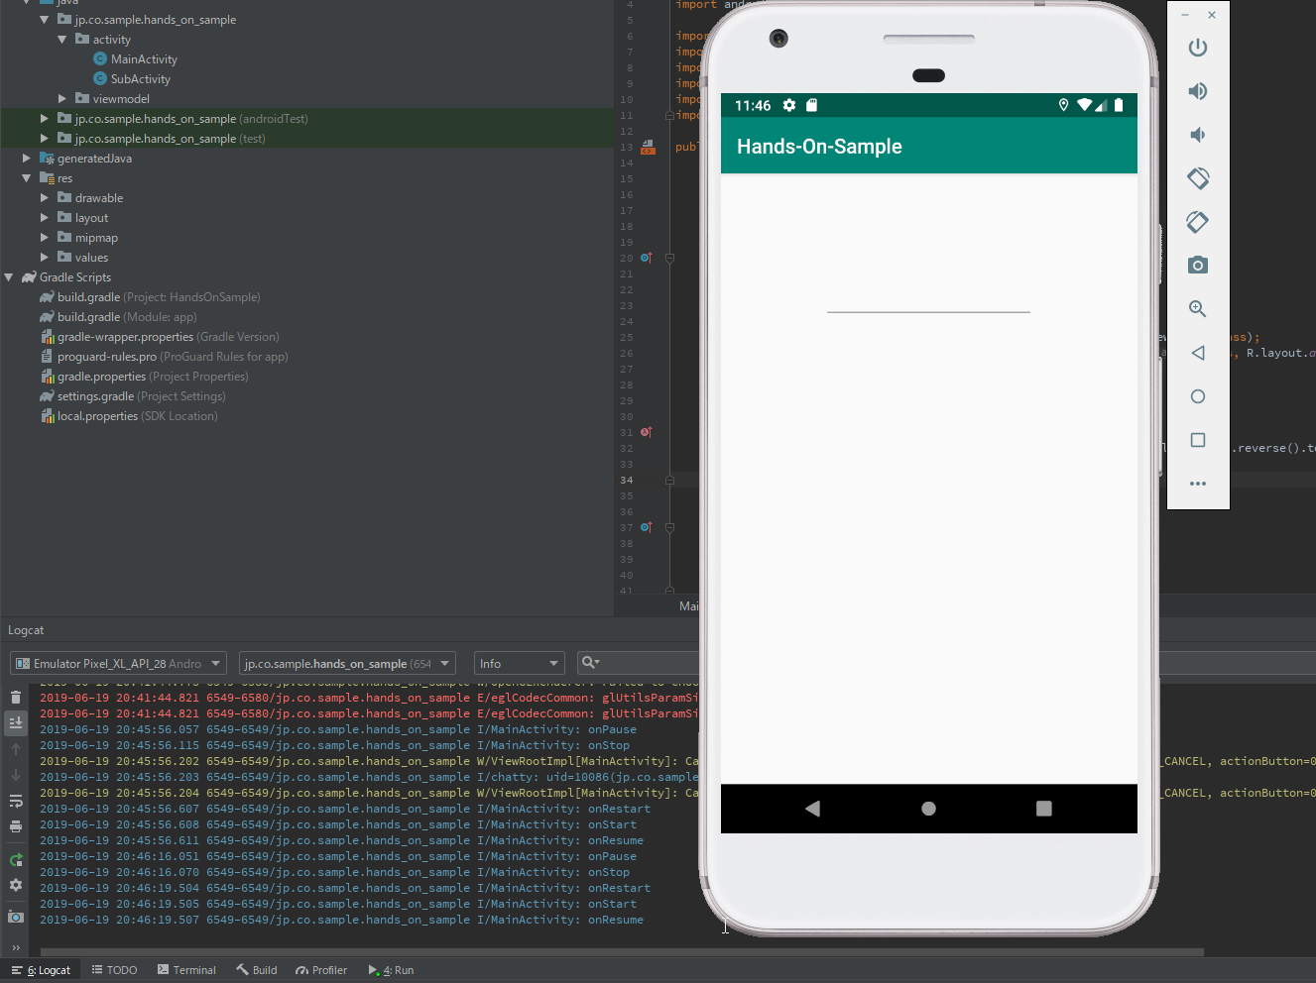
Task: Expand the drawable folder
Action: (44, 198)
